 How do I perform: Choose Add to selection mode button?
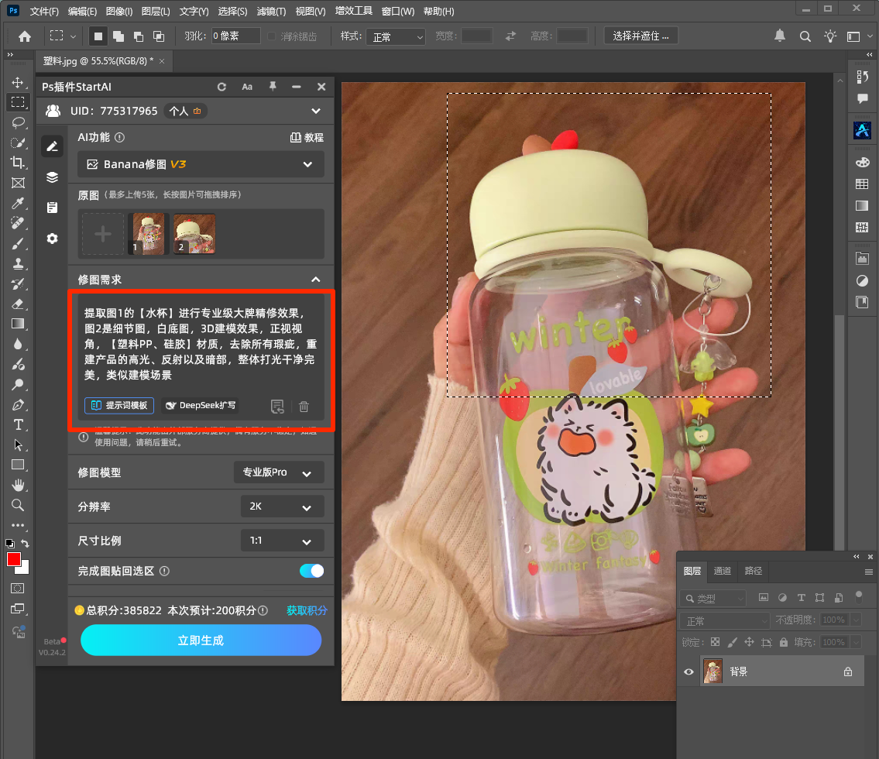pos(118,36)
